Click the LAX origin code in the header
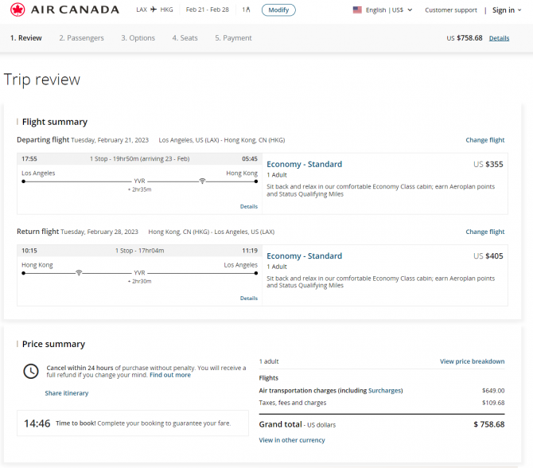 142,10
